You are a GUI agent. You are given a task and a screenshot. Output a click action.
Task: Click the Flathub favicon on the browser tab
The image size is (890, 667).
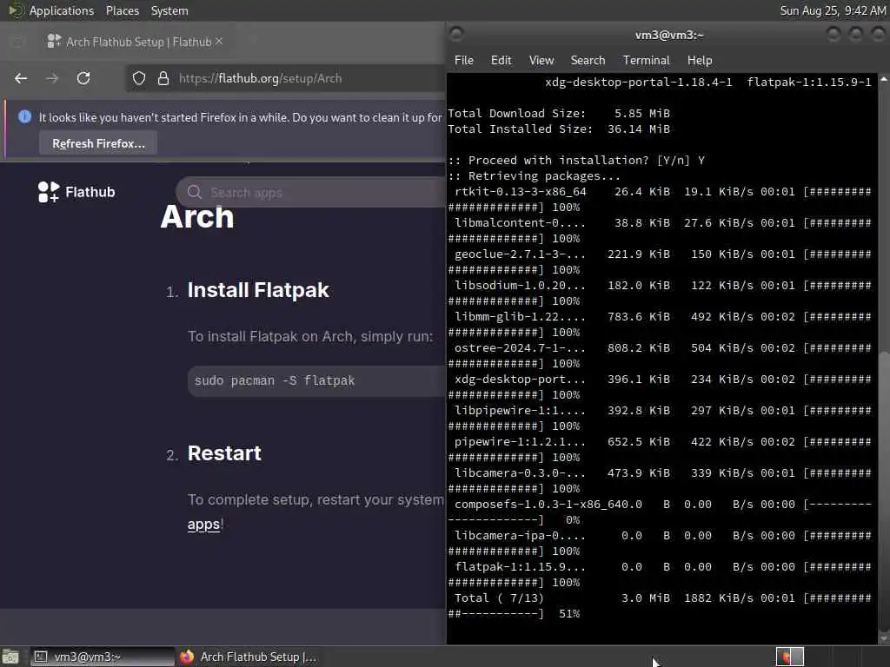click(54, 41)
